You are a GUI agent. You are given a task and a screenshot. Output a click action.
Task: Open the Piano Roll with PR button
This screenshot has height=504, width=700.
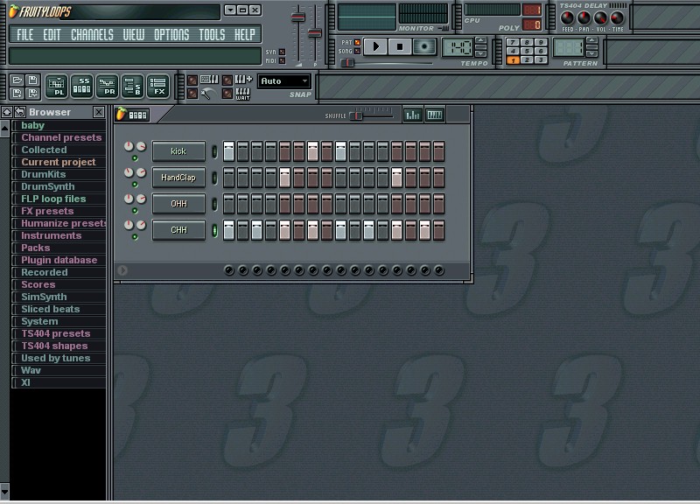[x=107, y=86]
